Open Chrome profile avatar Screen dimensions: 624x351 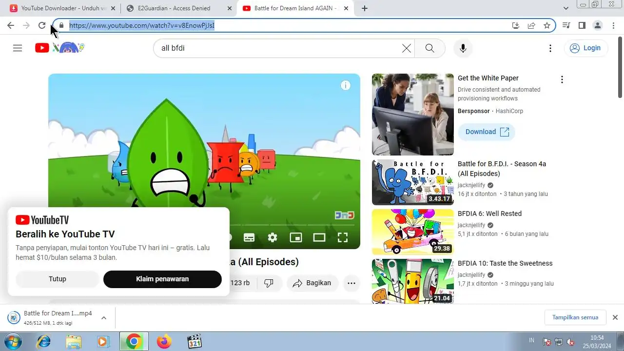pyautogui.click(x=598, y=25)
